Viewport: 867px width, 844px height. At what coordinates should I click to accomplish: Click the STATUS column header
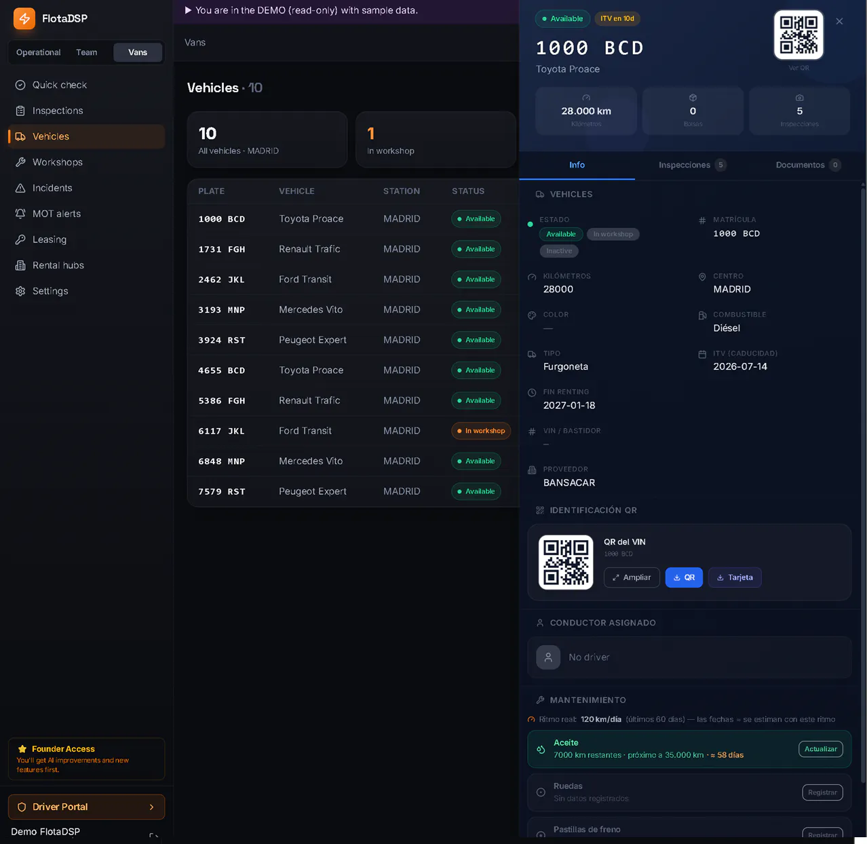coord(468,191)
